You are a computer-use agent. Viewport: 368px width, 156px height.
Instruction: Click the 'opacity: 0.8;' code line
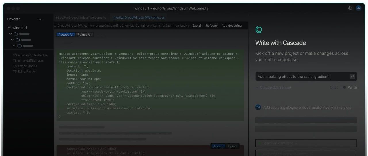pos(78,112)
